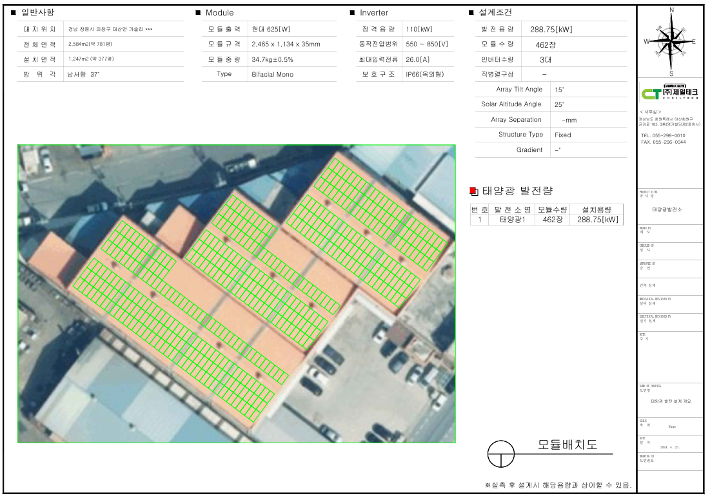This screenshot has height=498, width=710.
Task: Click the square bullet before Module heading
Action: tap(198, 13)
